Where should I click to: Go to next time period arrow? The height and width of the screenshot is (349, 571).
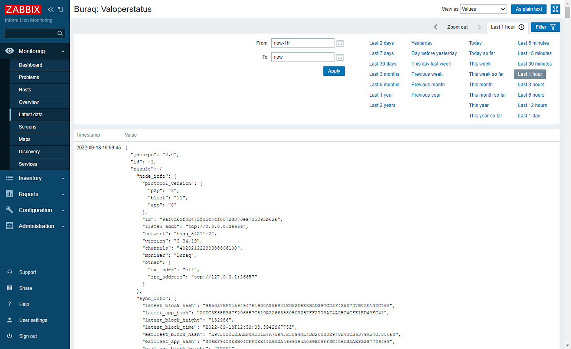click(x=479, y=27)
